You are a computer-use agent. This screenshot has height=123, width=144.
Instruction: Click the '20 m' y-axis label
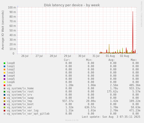coord(13,44)
